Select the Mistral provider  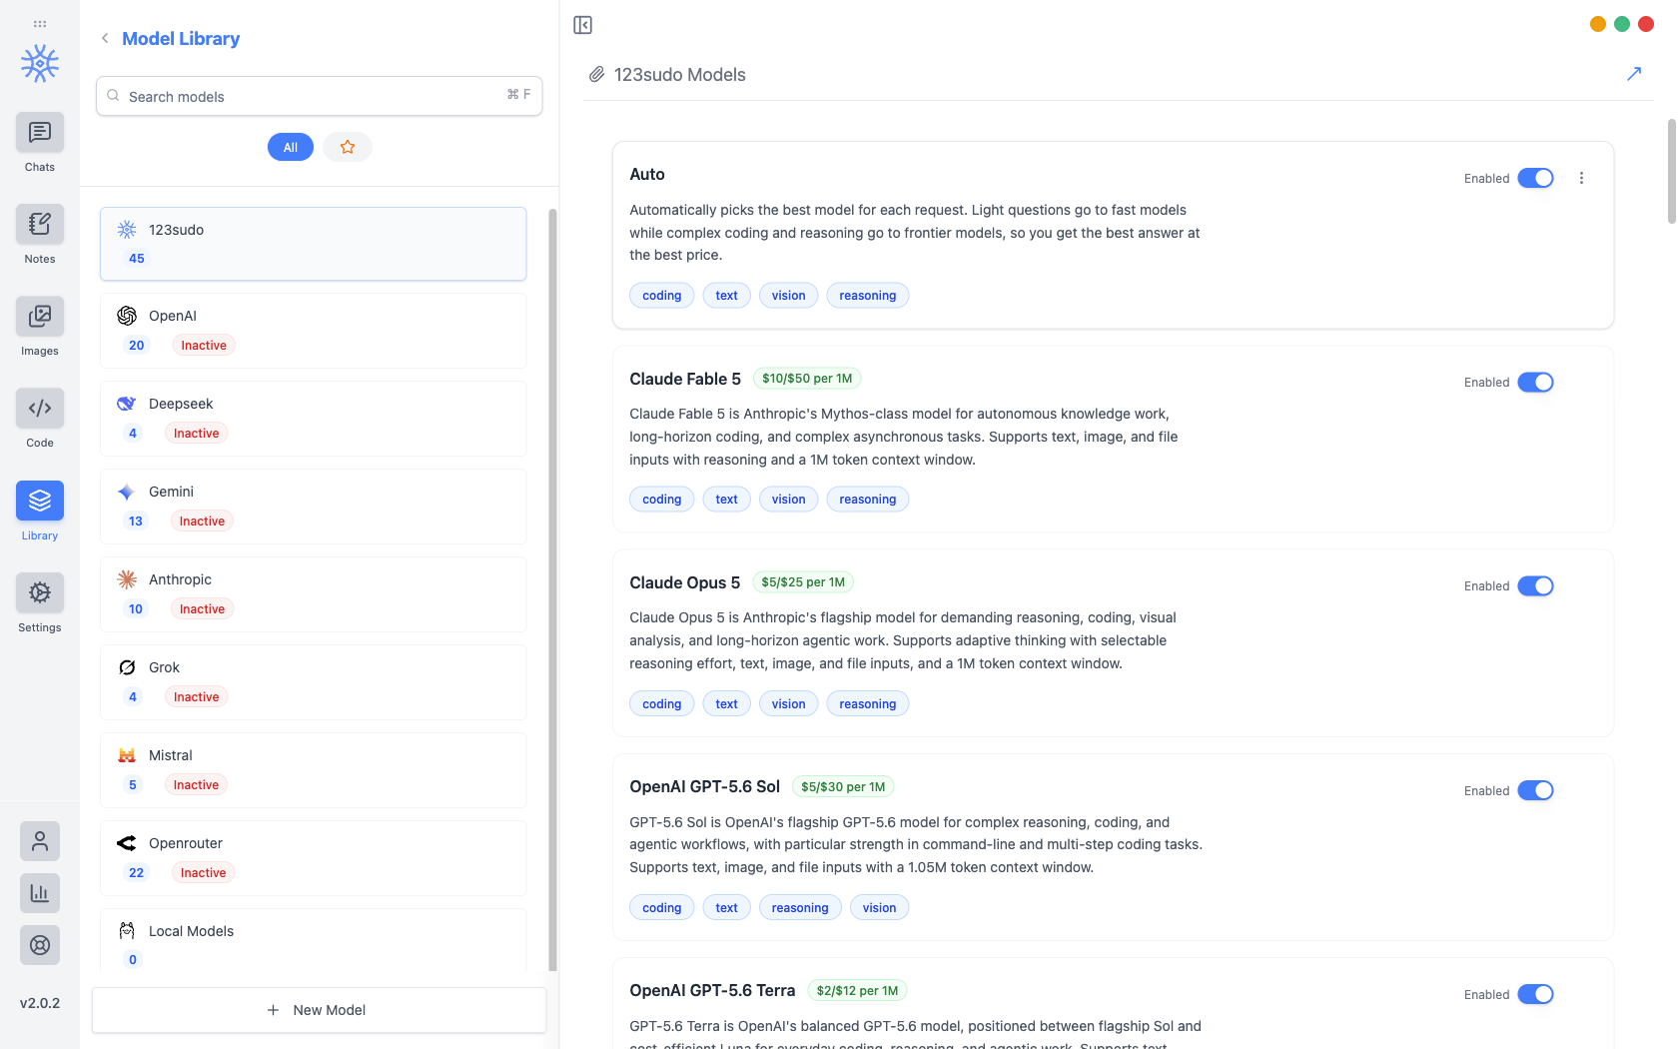[x=314, y=770]
